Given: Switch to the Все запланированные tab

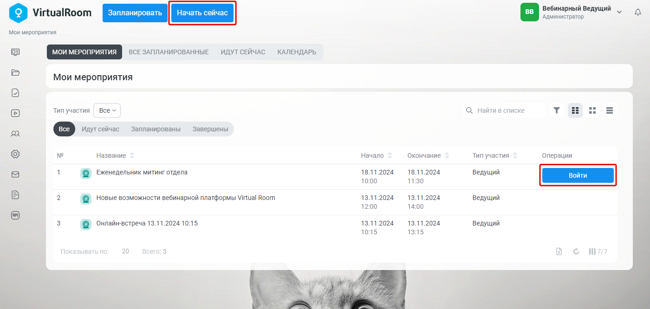Looking at the screenshot, I should [169, 52].
